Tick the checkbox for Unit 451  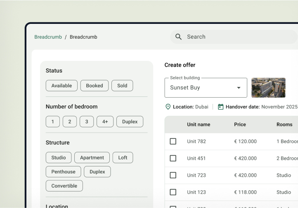[173, 158]
